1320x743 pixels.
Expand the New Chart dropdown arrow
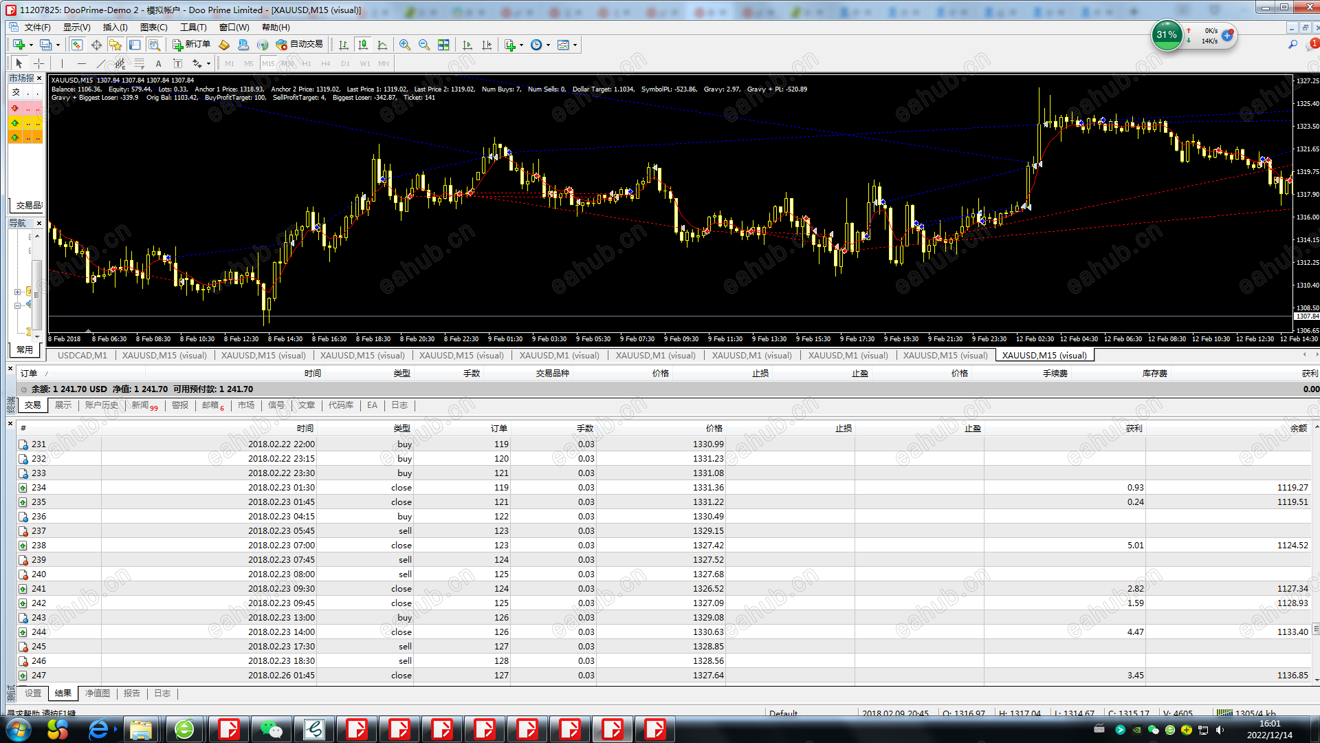point(31,45)
